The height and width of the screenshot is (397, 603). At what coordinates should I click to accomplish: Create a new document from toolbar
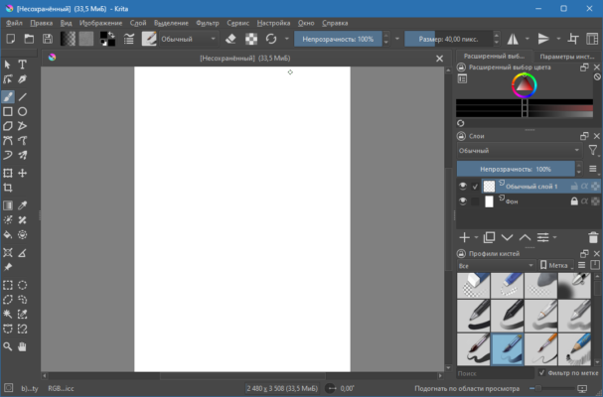tap(10, 39)
